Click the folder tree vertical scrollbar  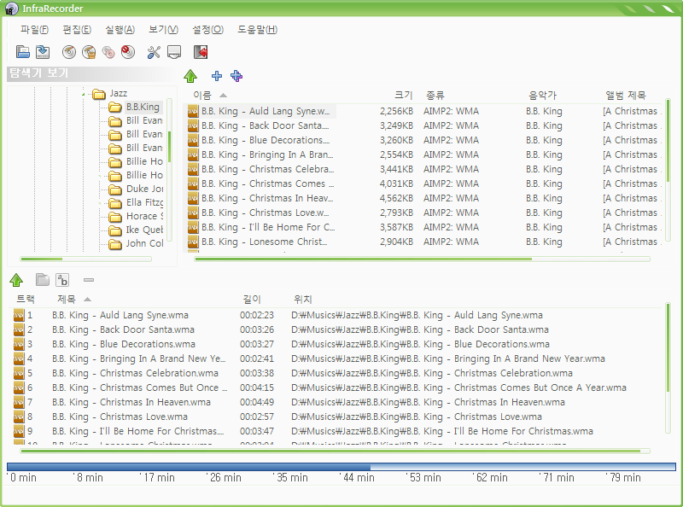click(169, 170)
